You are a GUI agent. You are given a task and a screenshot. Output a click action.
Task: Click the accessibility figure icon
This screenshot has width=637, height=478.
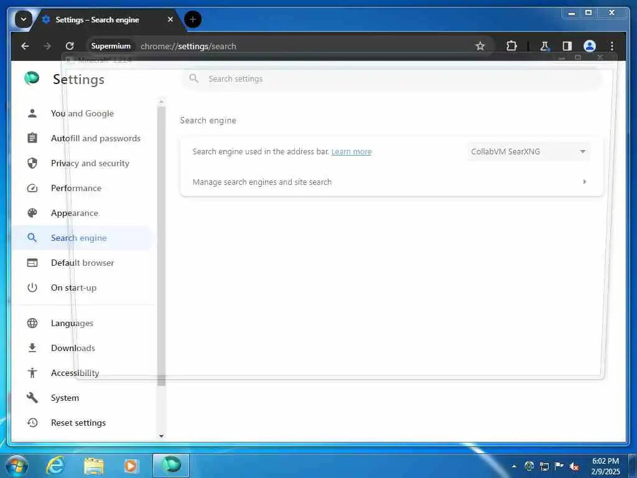point(32,373)
